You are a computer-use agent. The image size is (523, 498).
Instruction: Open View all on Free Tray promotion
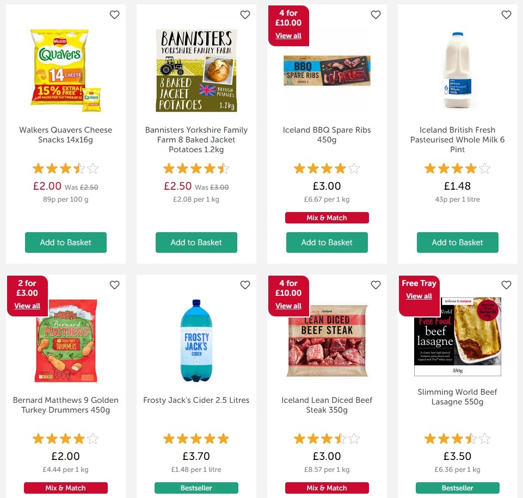(419, 296)
